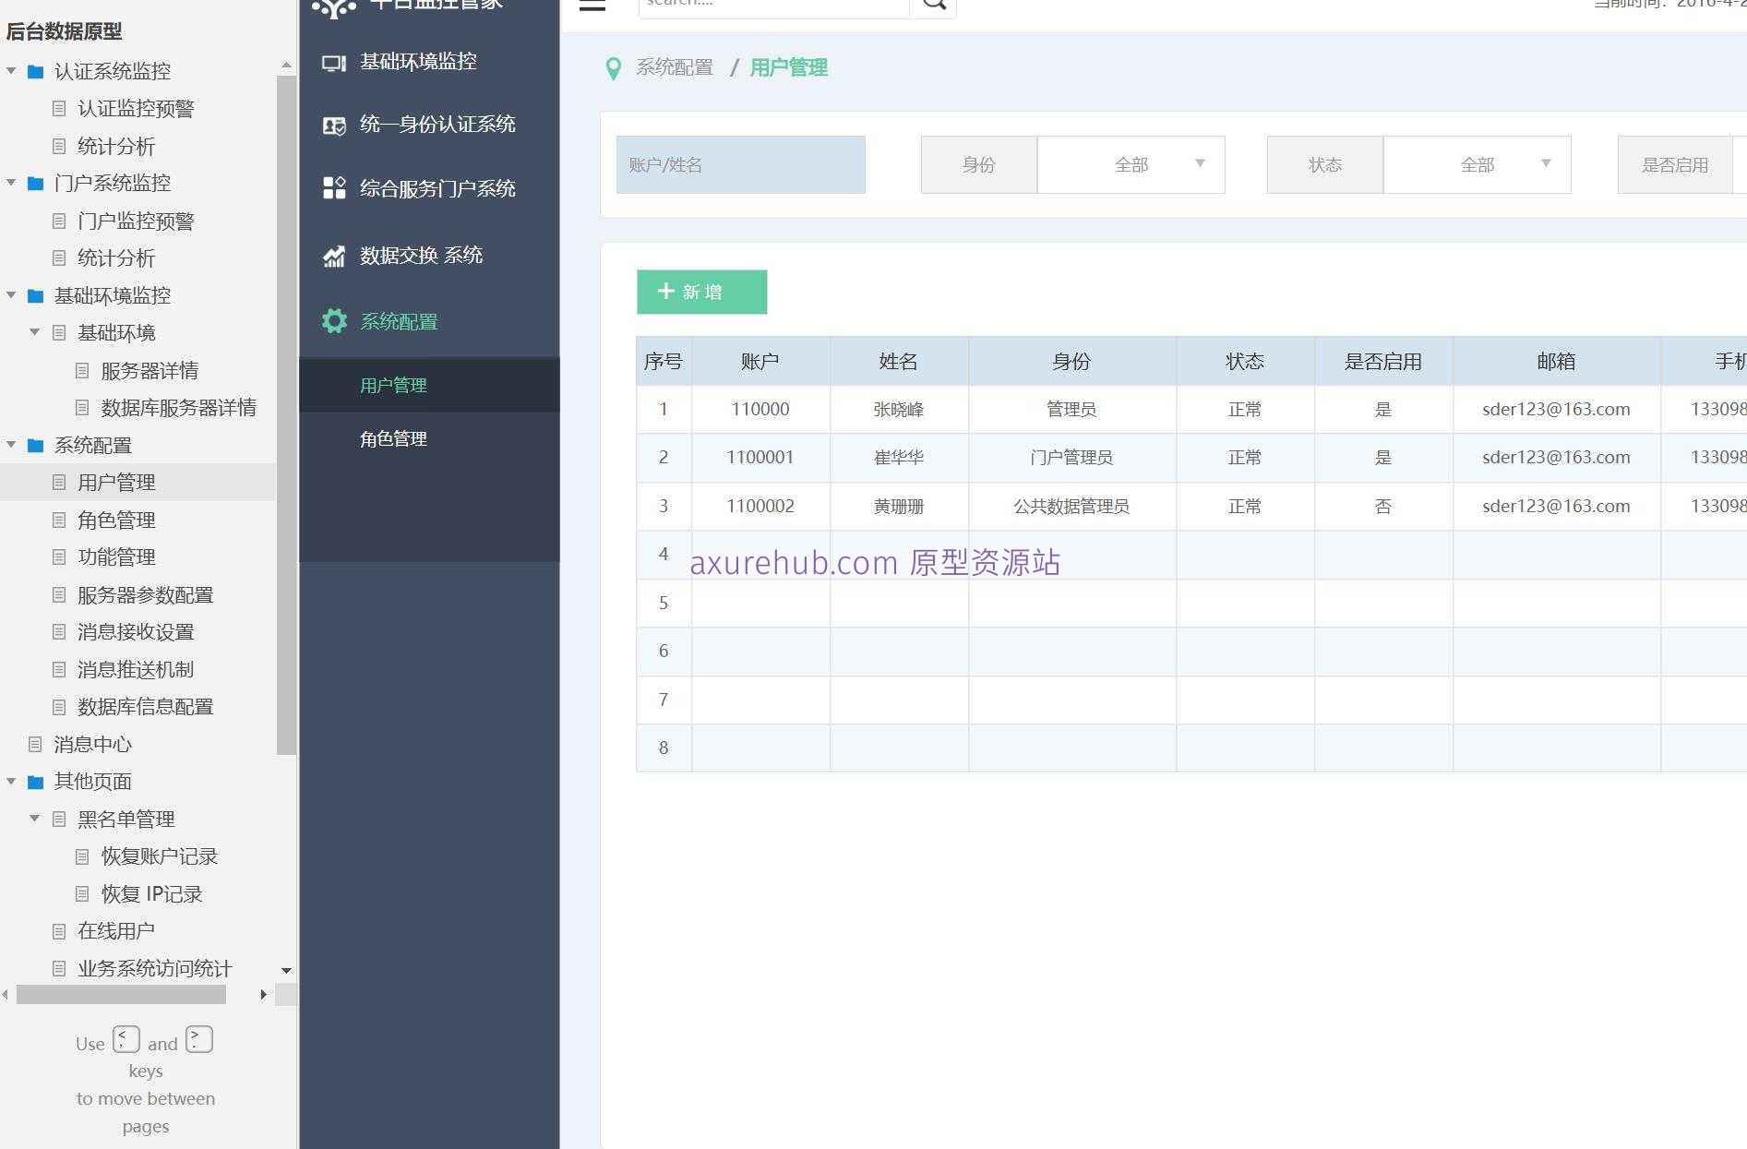This screenshot has height=1149, width=1747.
Task: Click the 系统配置 gear icon
Action: click(x=334, y=321)
